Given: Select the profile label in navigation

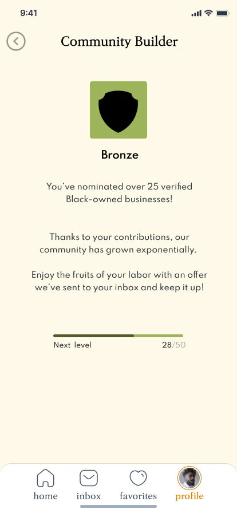Looking at the screenshot, I should [189, 496].
